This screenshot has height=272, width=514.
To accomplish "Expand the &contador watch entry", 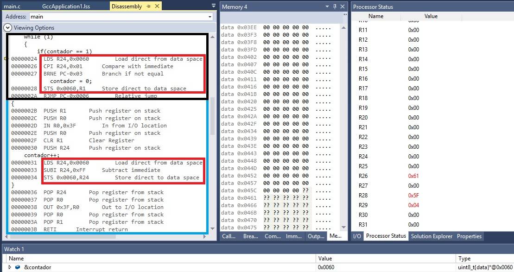I will [10, 267].
